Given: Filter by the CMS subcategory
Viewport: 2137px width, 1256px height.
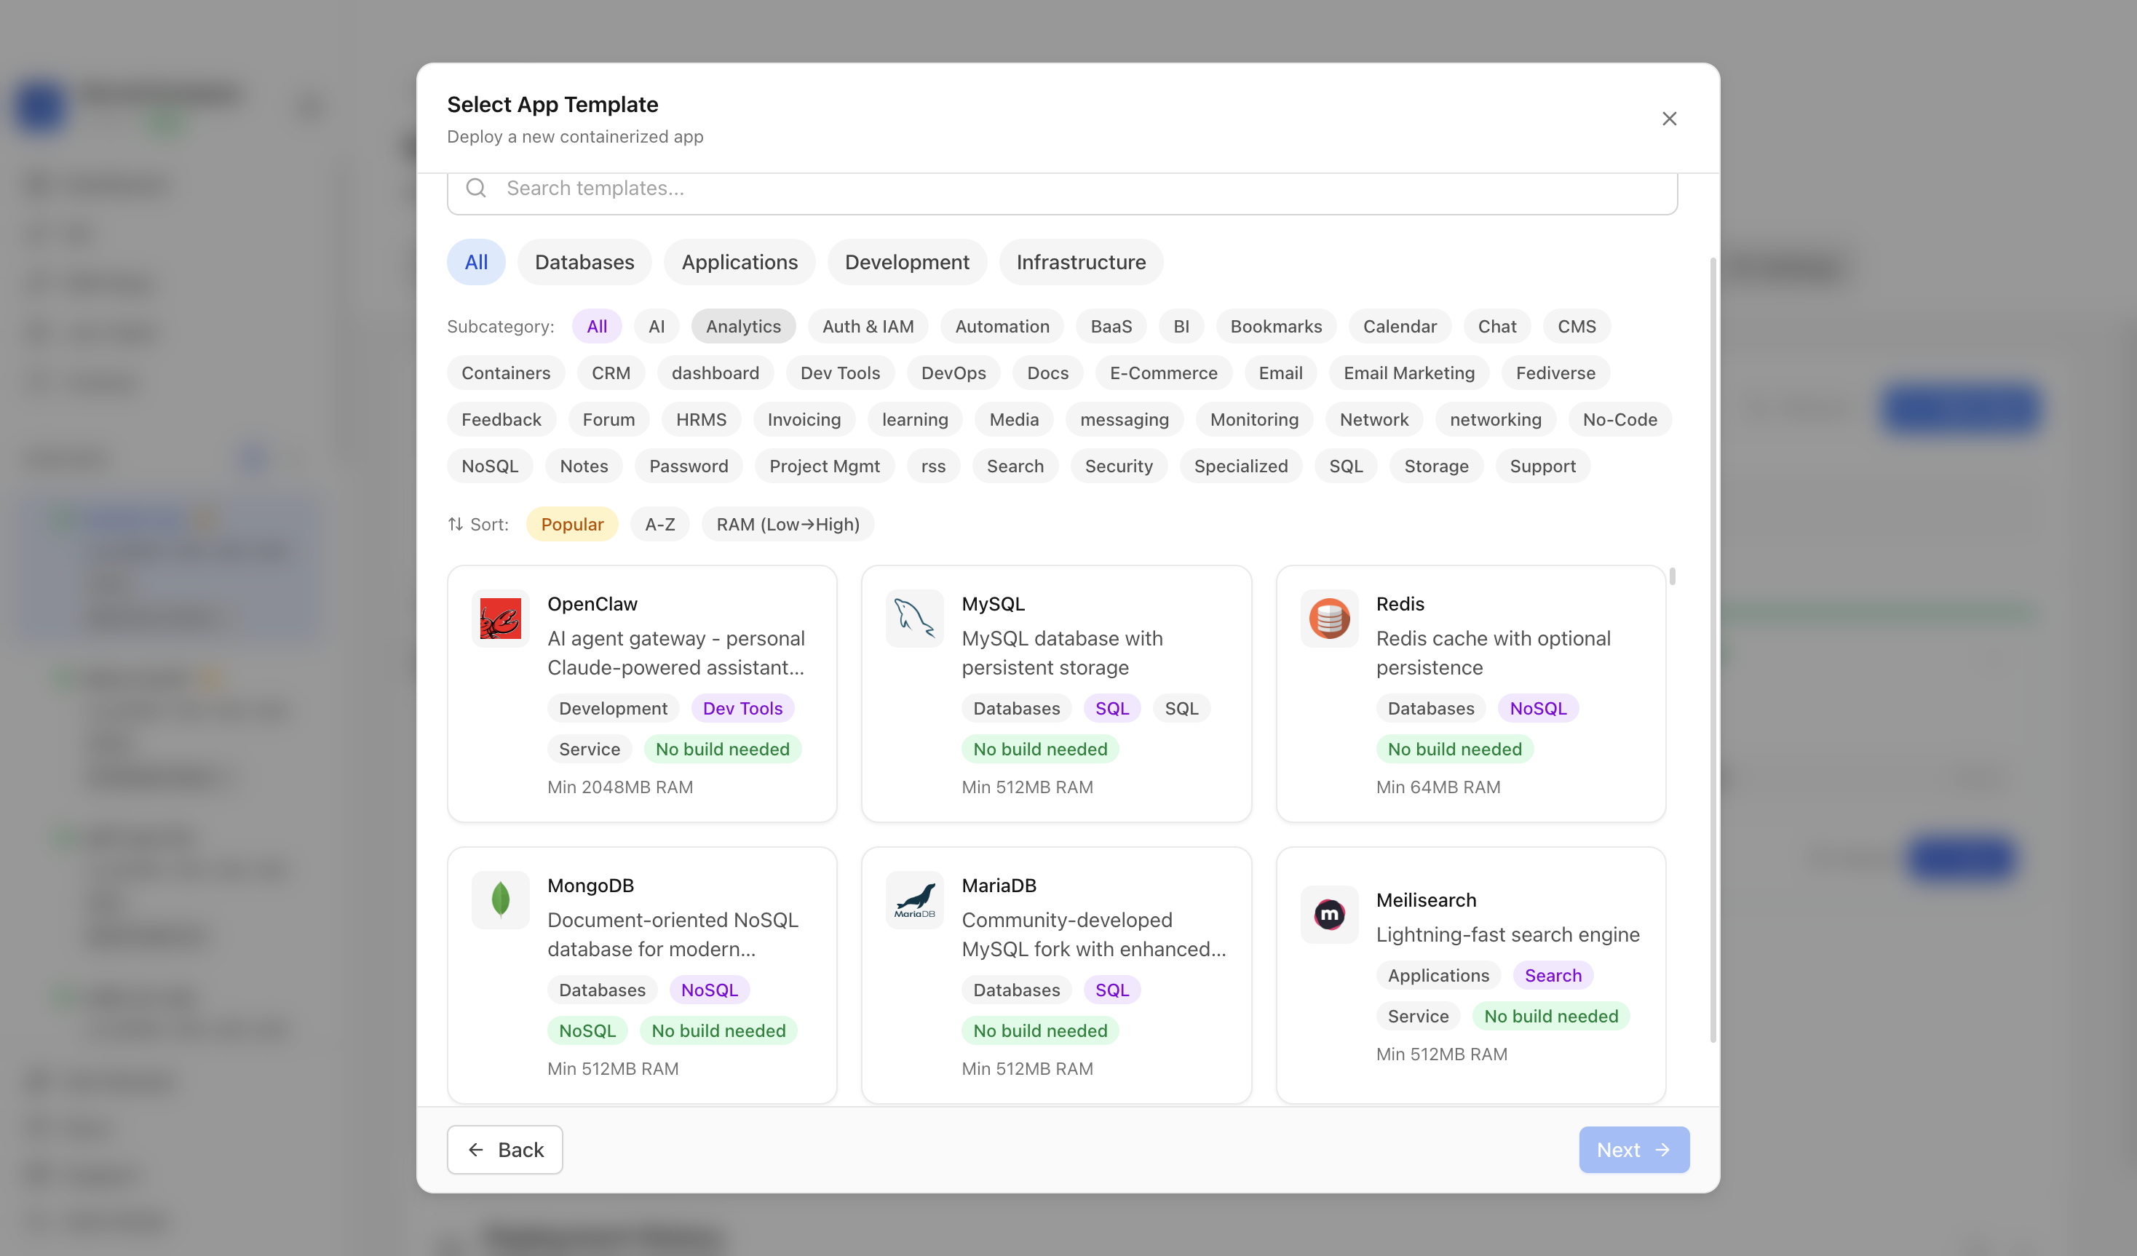Looking at the screenshot, I should pos(1577,326).
